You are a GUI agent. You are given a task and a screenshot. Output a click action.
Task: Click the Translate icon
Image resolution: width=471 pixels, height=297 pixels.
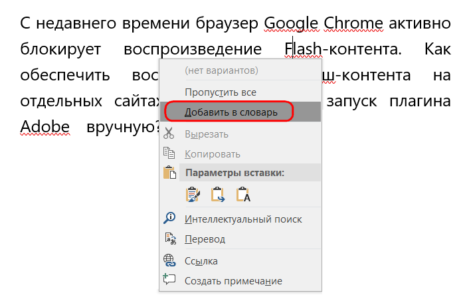pyautogui.click(x=170, y=239)
